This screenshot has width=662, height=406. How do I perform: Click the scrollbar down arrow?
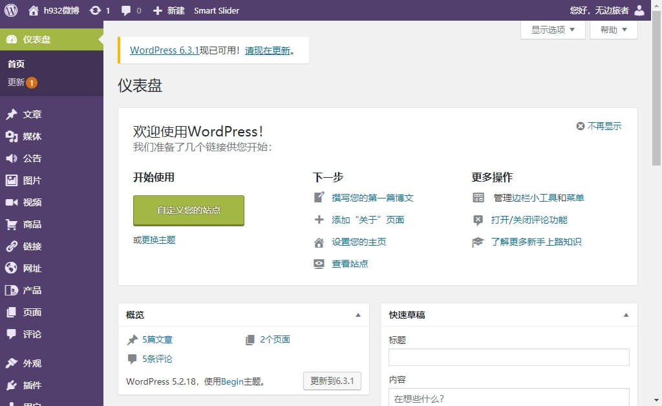coord(656,400)
